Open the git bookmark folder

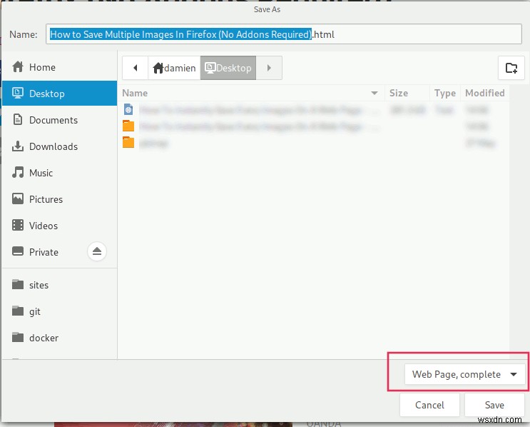click(59, 311)
